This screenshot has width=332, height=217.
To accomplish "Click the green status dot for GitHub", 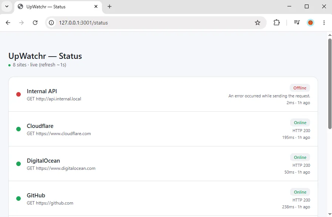I will pyautogui.click(x=19, y=199).
